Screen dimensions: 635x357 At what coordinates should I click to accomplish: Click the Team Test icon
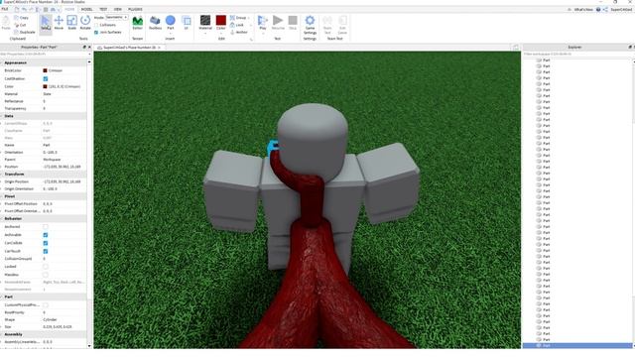pyautogui.click(x=327, y=24)
